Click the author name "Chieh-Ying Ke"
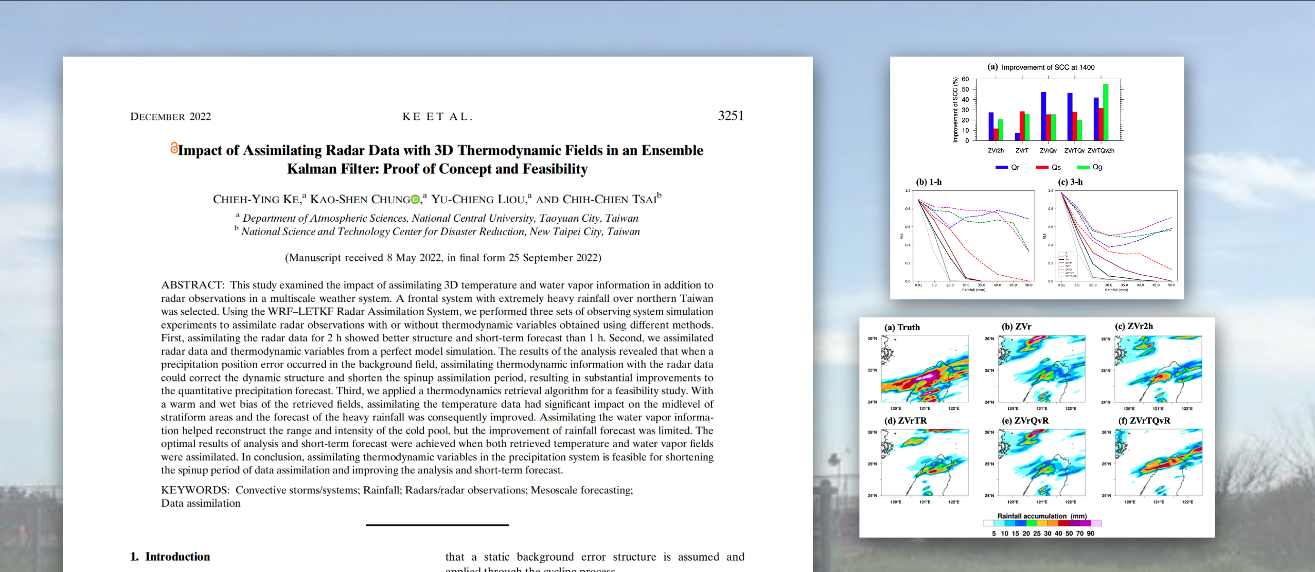 point(257,200)
